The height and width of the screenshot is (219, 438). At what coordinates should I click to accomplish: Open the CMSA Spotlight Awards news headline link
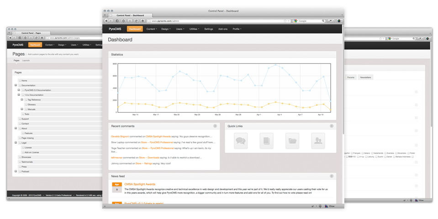pos(140,184)
